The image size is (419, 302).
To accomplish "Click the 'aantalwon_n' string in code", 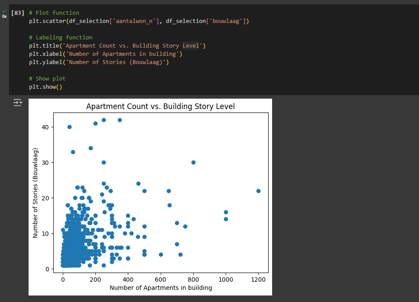I will pyautogui.click(x=134, y=21).
